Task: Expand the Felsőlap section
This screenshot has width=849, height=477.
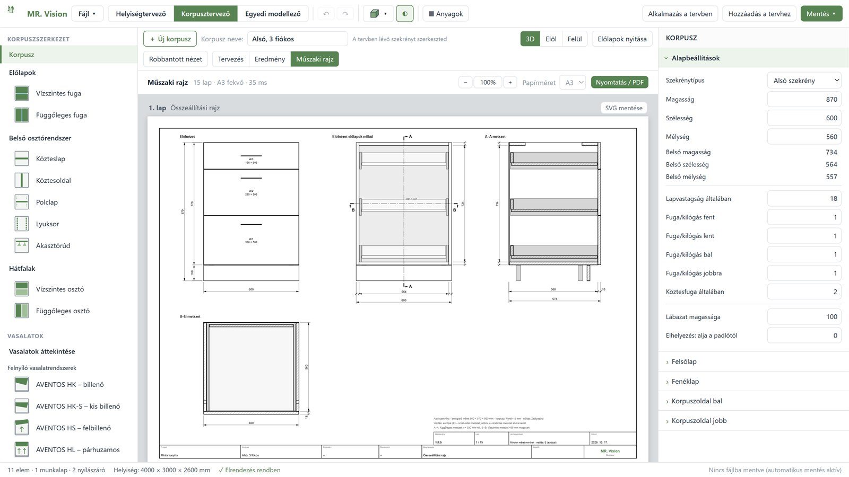Action: coord(753,361)
